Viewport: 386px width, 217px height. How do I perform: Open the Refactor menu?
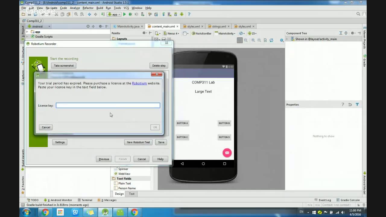click(88, 8)
